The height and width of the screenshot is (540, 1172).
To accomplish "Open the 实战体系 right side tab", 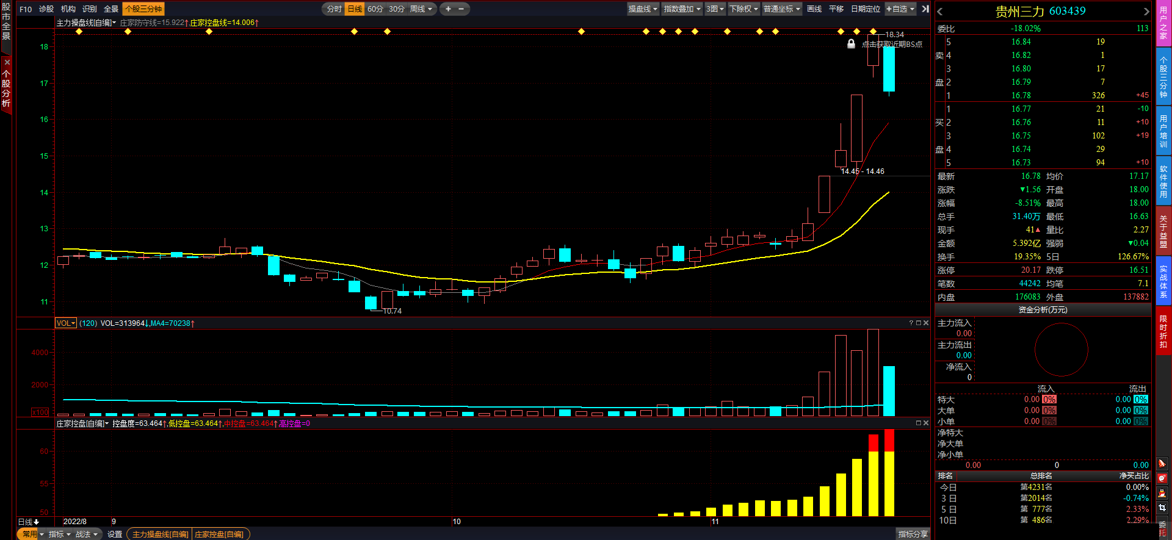I will pyautogui.click(x=1163, y=281).
